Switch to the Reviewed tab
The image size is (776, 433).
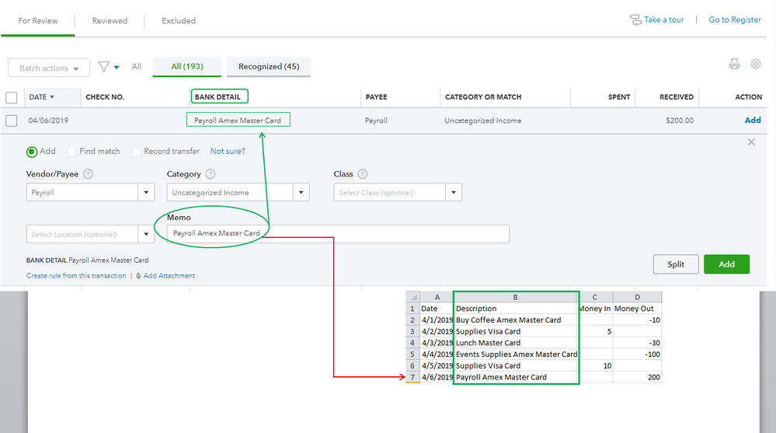tap(110, 21)
